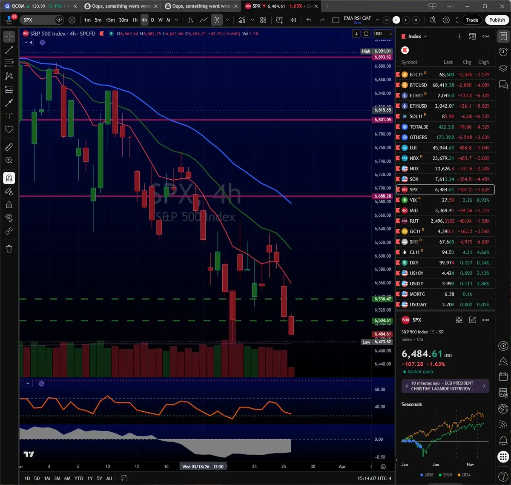Click the create alert clock icon

tap(280, 20)
